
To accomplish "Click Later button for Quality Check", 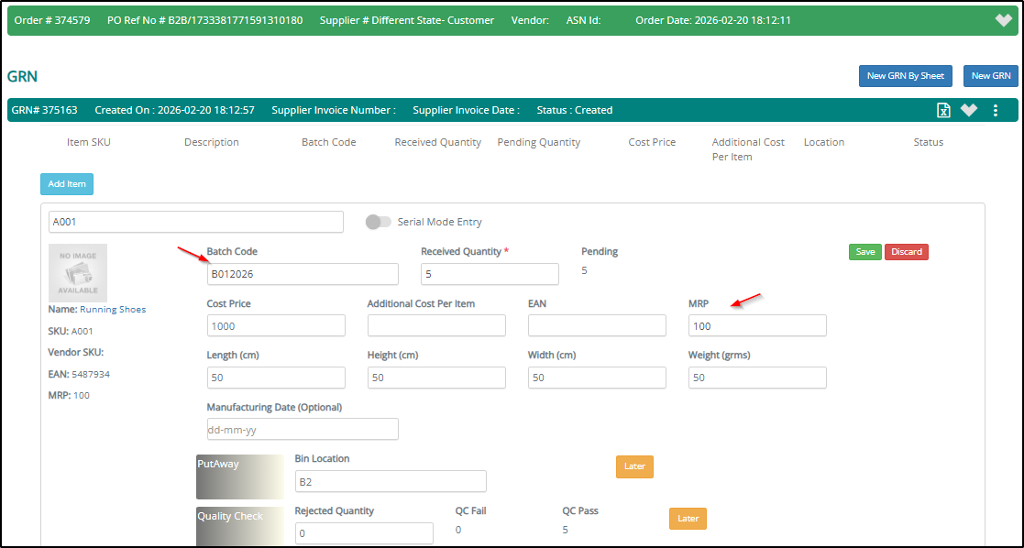I will 688,519.
